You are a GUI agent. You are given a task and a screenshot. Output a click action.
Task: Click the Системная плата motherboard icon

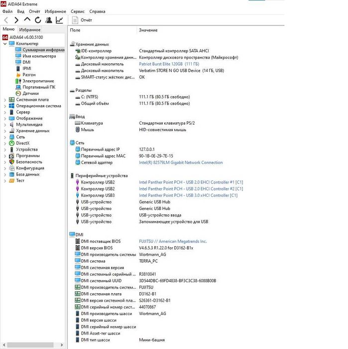[x=11, y=100]
